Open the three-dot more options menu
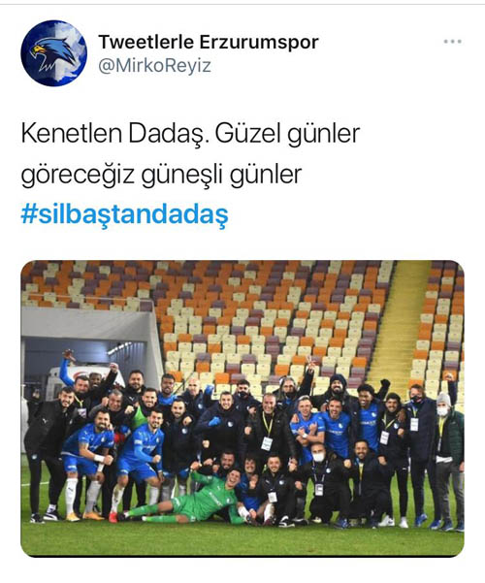Screen dimensions: 485x583 (x=453, y=42)
